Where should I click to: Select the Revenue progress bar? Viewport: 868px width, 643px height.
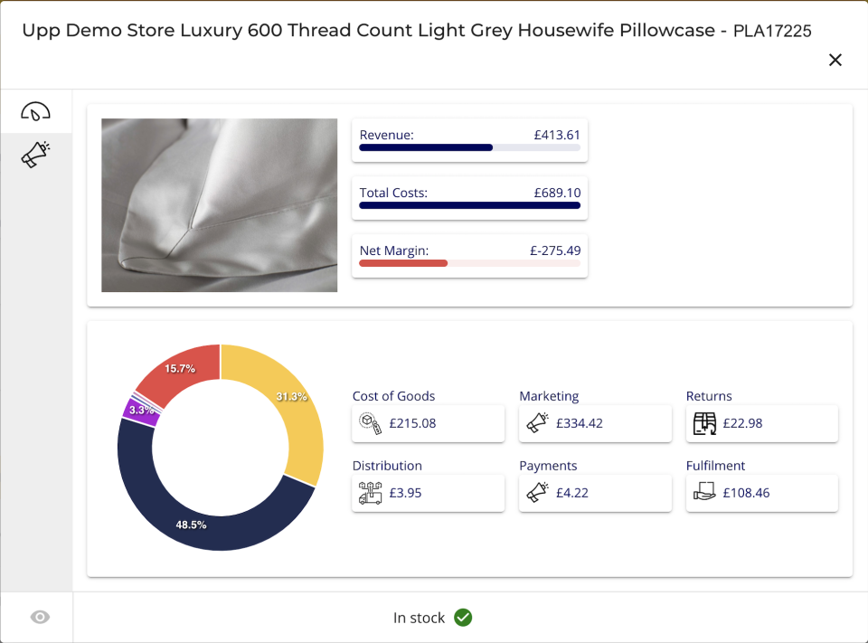[x=469, y=147]
